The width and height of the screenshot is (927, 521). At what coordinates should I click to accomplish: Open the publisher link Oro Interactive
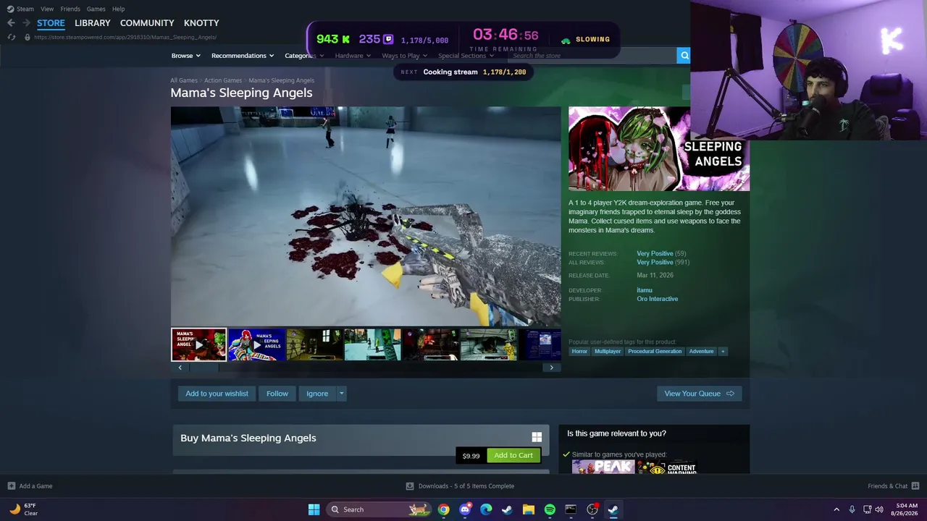[x=658, y=299]
